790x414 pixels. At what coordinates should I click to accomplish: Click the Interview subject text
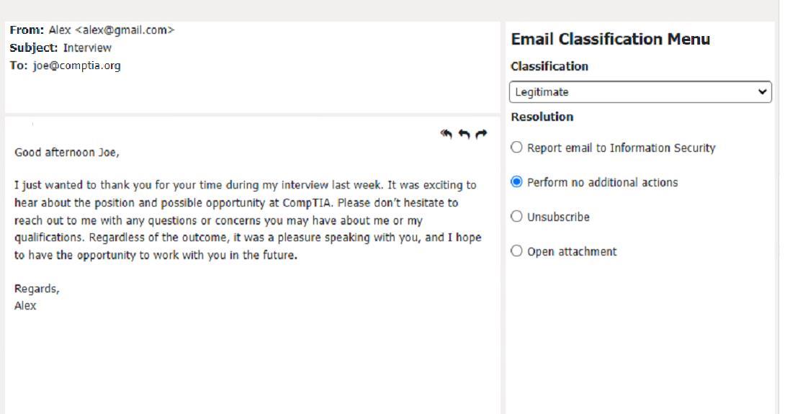click(87, 48)
